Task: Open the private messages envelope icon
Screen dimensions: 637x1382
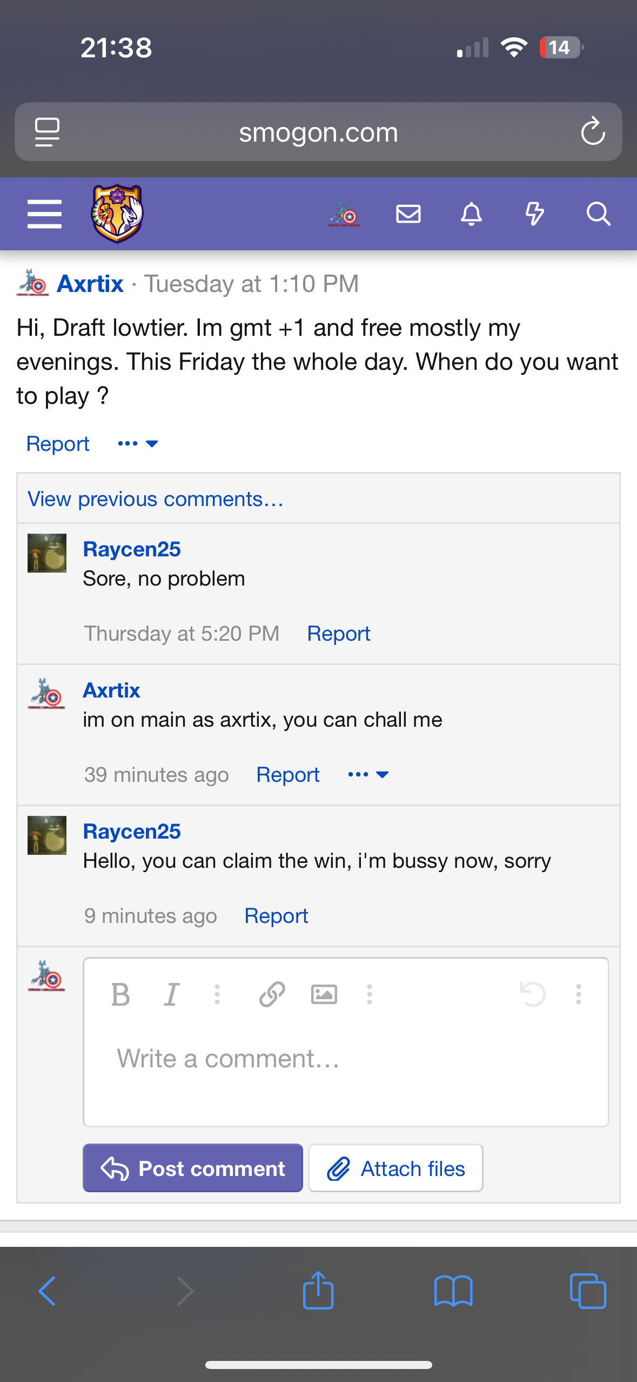Action: (408, 214)
